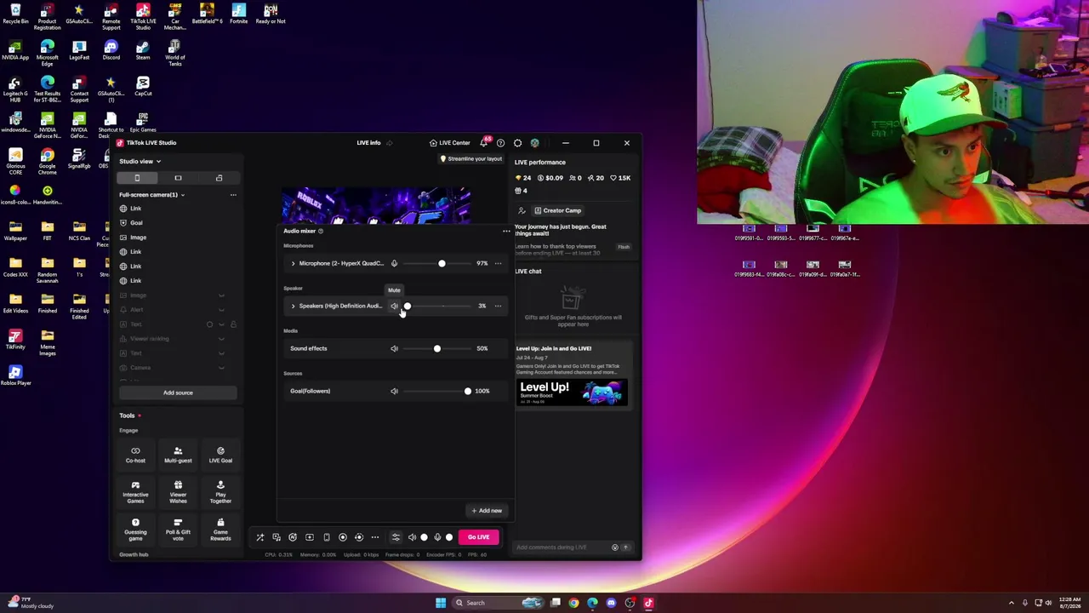Image resolution: width=1089 pixels, height=613 pixels.
Task: Adjust the Sound effects volume slider
Action: (437, 348)
